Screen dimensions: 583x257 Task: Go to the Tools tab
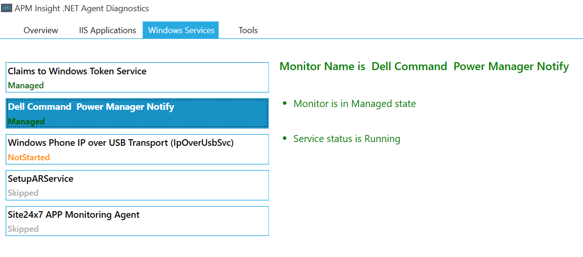pos(248,30)
